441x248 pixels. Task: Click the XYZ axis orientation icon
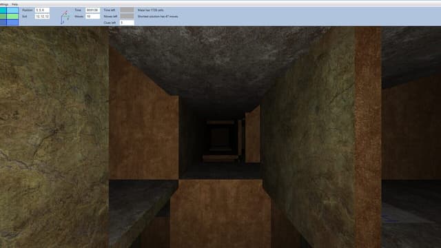65,17
